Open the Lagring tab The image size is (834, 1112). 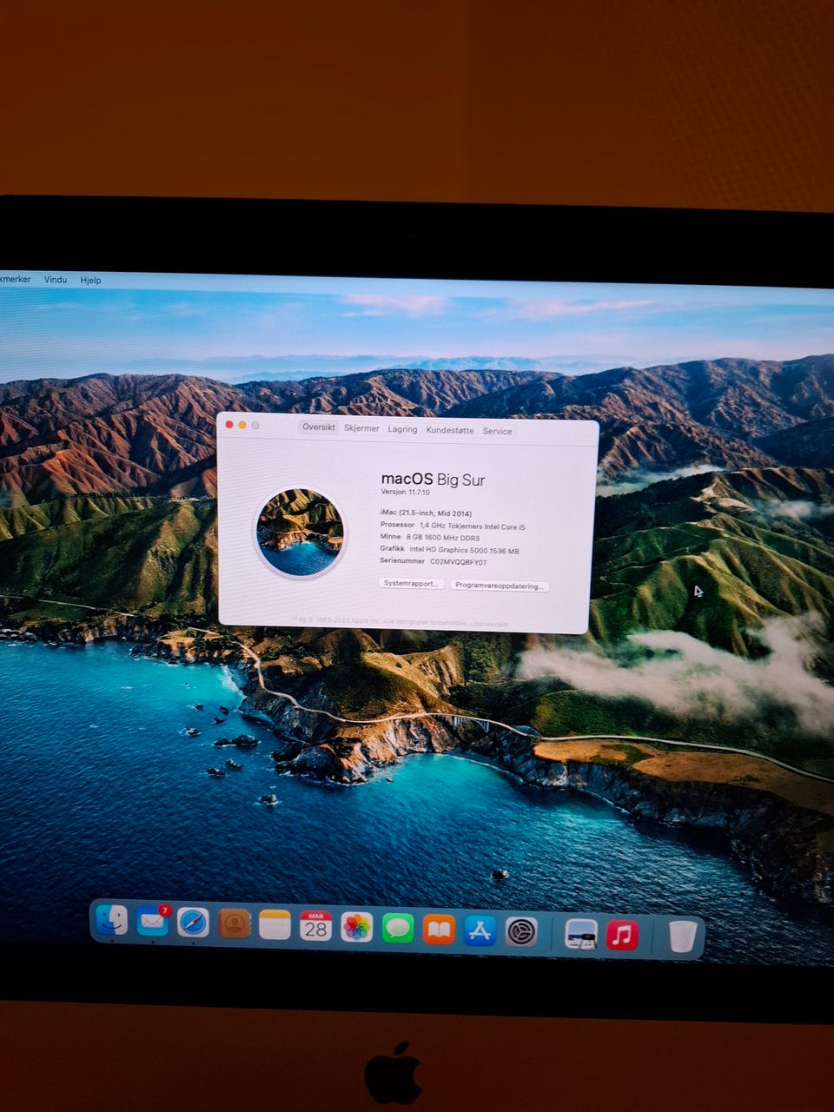click(402, 429)
